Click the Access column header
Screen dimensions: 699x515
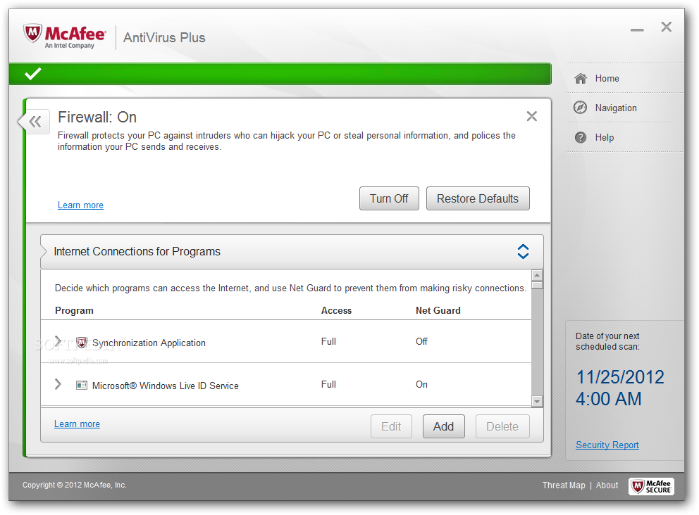point(336,311)
